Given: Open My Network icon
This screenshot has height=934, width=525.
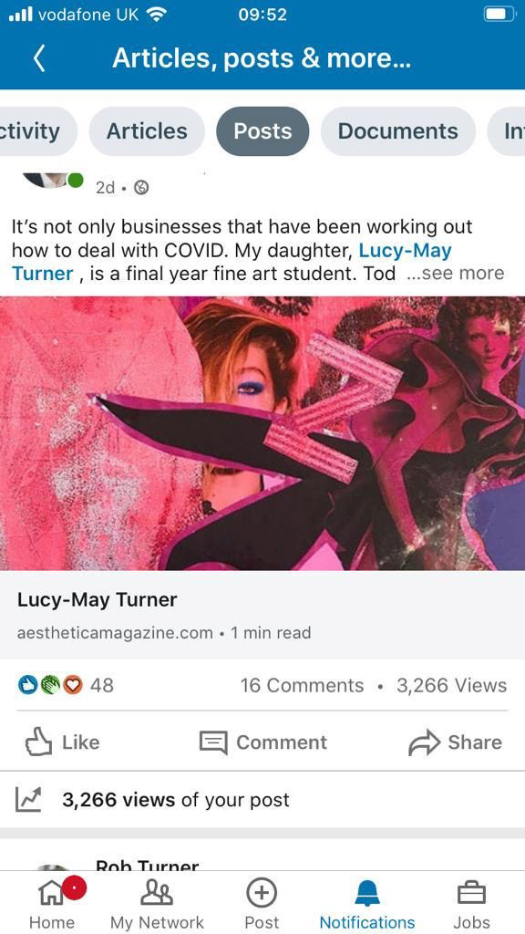Looking at the screenshot, I should click(157, 893).
